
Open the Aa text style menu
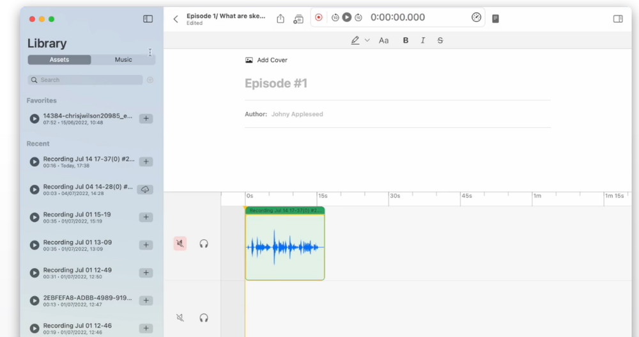383,40
